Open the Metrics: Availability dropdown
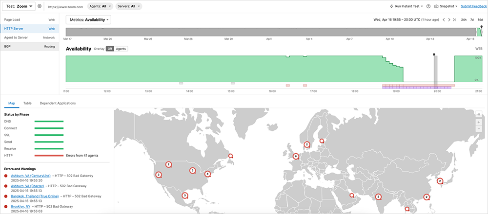488x214 pixels. pos(88,20)
